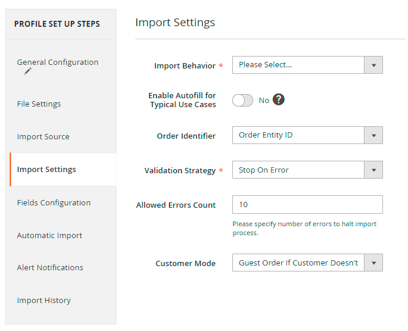Open the Validation Strategy dropdown
The height and width of the screenshot is (331, 408).
(x=298, y=170)
